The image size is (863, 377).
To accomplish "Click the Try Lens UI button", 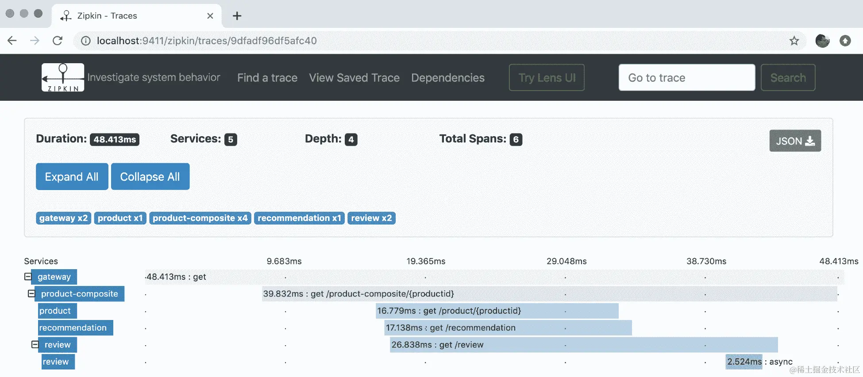I will [x=547, y=77].
